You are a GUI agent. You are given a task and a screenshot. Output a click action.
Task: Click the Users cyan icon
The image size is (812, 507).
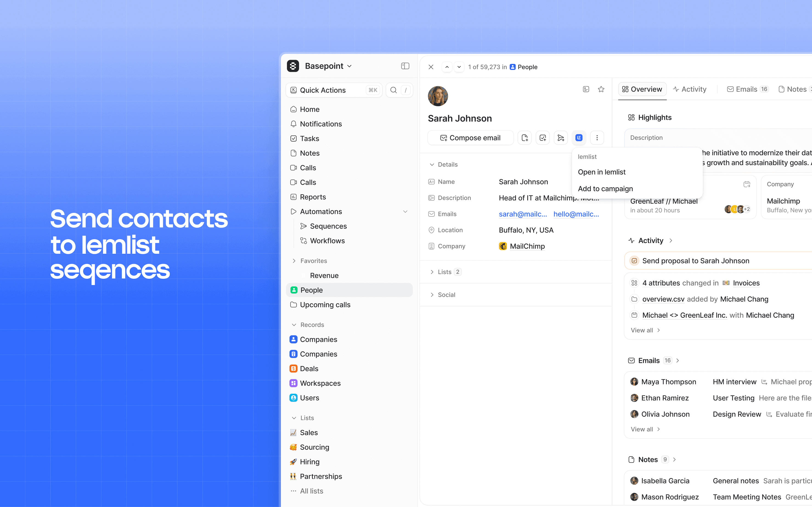pyautogui.click(x=293, y=398)
